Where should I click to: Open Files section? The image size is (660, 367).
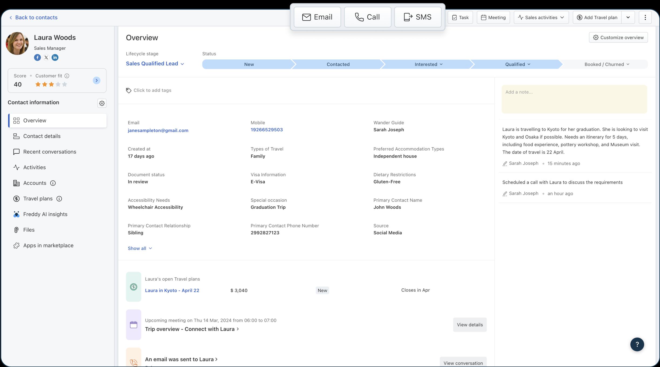(57, 230)
